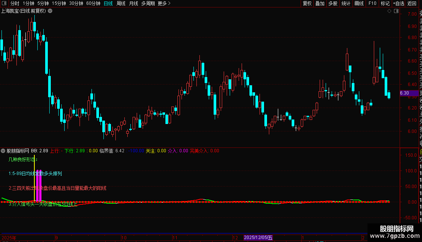
Task: Click the 2025年 label on time axis
Action: (9, 238)
